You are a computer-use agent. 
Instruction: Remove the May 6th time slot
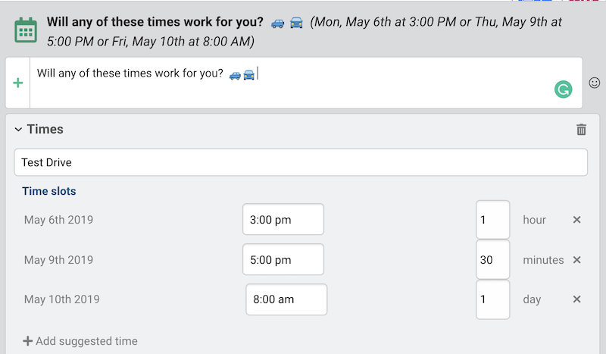[576, 220]
